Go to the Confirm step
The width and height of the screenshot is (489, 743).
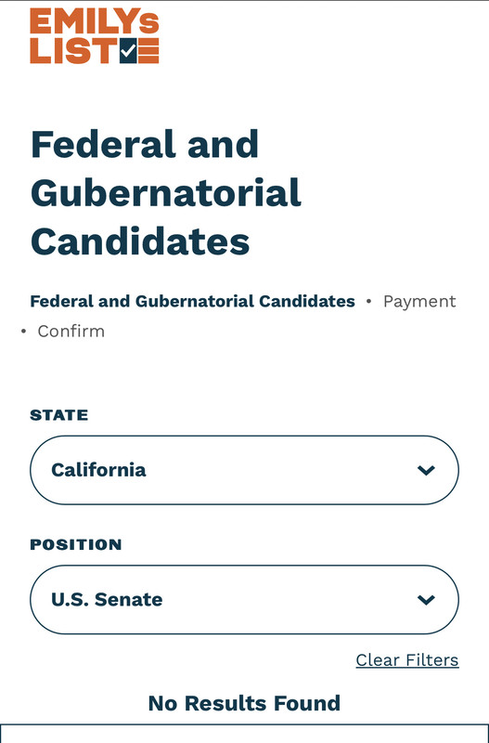click(71, 332)
